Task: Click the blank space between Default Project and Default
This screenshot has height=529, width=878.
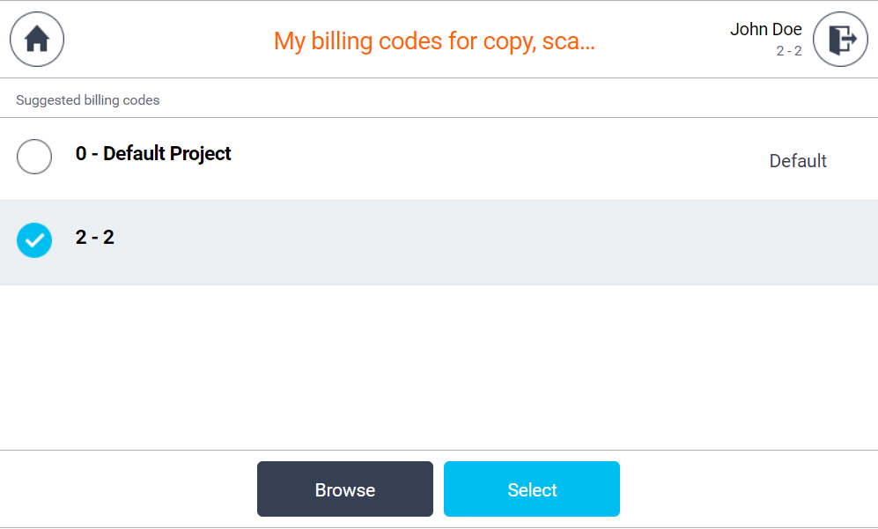Action: click(493, 158)
